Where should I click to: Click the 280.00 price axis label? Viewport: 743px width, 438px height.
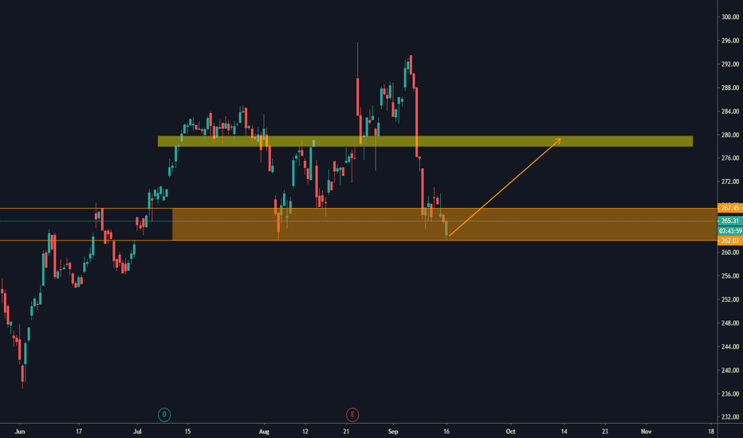pos(730,135)
